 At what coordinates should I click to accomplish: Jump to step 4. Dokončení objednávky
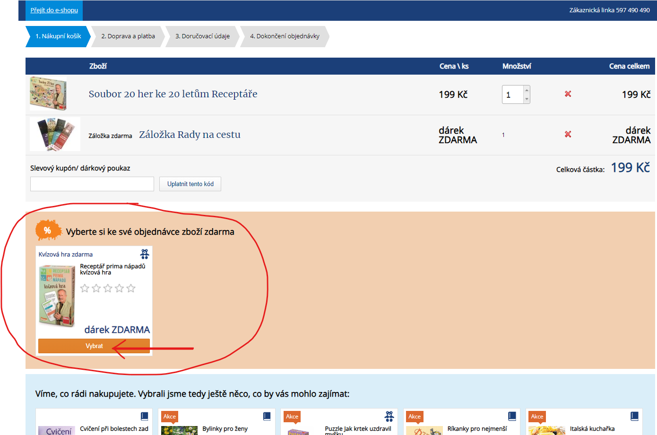(285, 36)
